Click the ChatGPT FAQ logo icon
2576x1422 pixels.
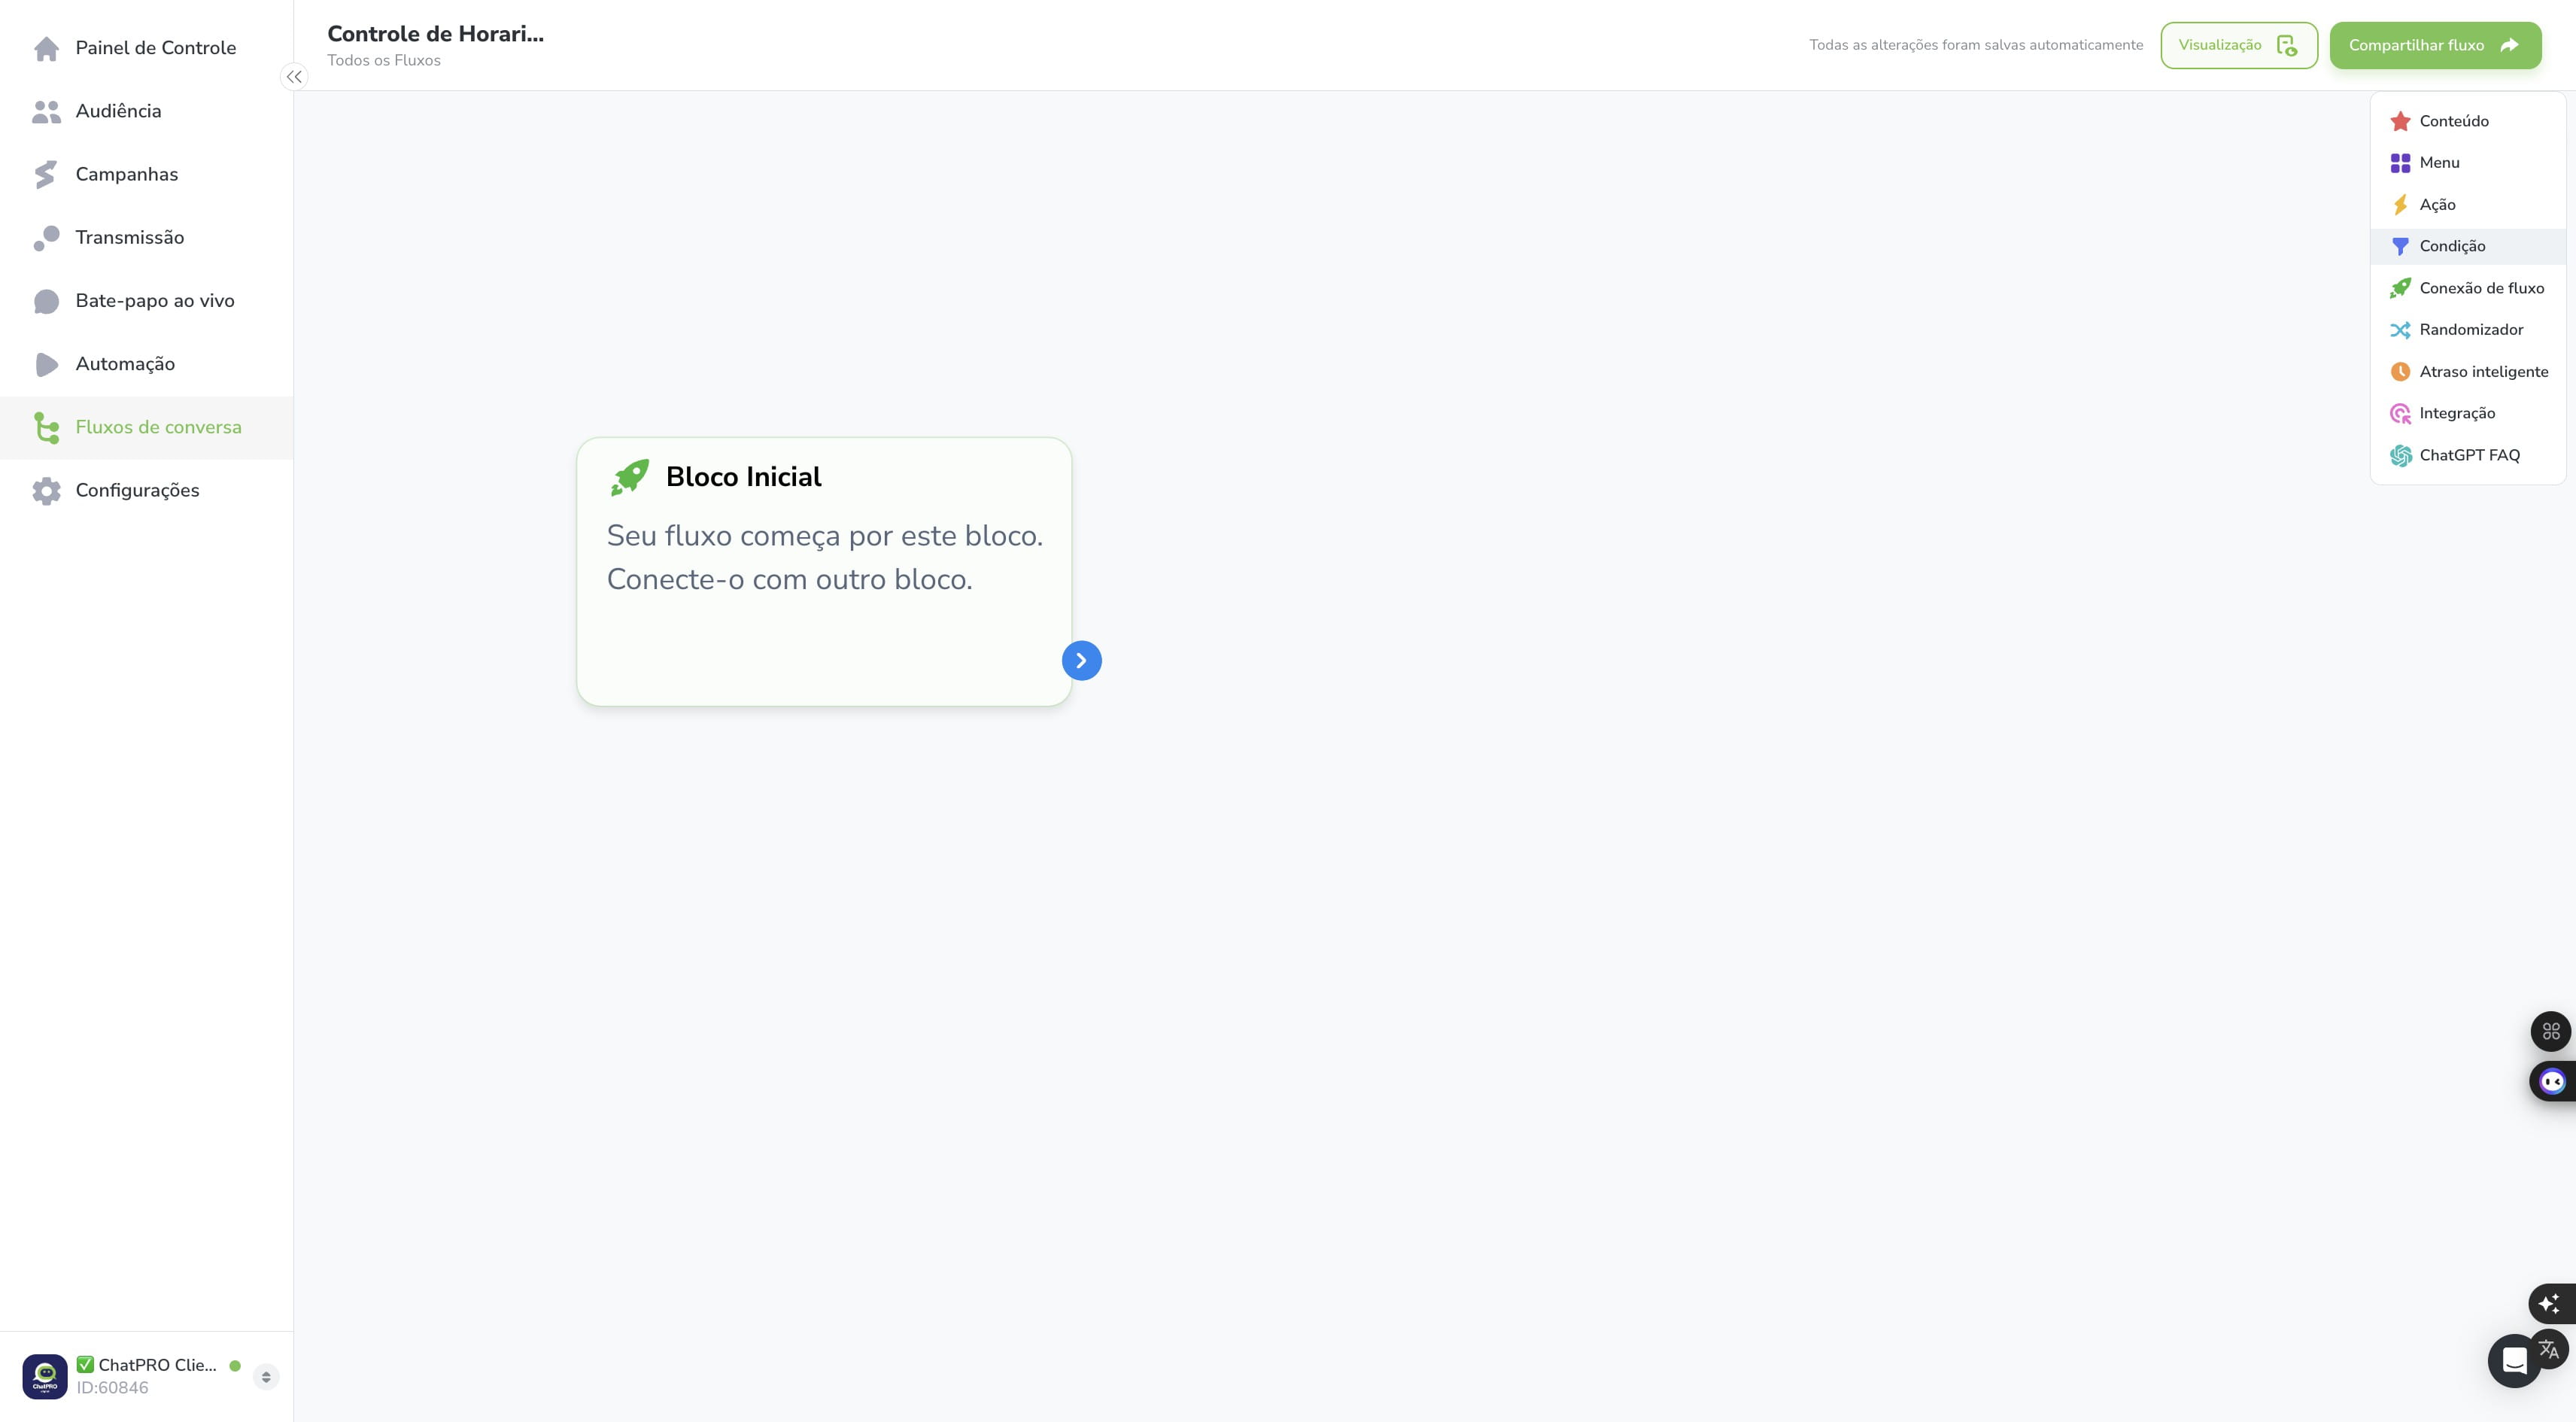(2400, 455)
